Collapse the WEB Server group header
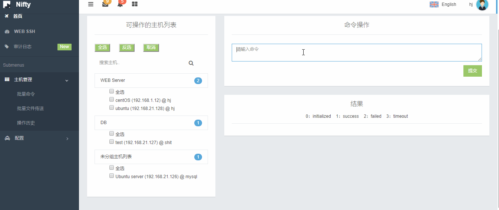 pos(151,80)
